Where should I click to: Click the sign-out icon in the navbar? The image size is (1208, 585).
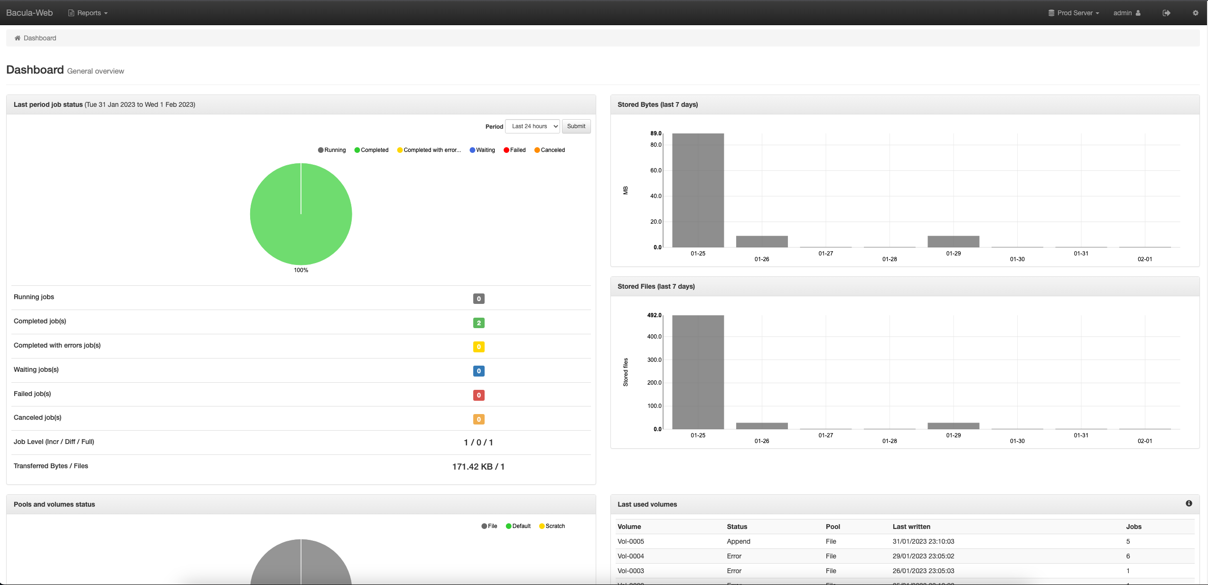tap(1166, 13)
